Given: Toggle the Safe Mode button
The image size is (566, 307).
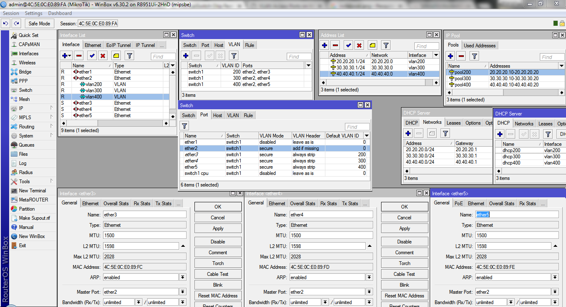Looking at the screenshot, I should [39, 24].
